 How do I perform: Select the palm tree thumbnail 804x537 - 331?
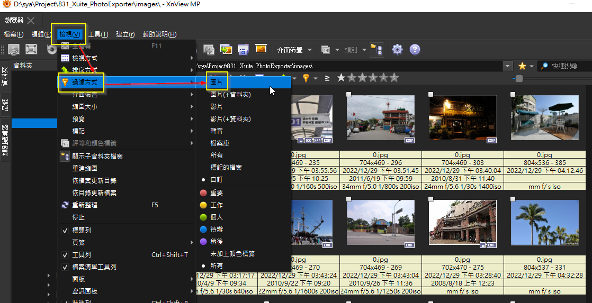click(544, 223)
